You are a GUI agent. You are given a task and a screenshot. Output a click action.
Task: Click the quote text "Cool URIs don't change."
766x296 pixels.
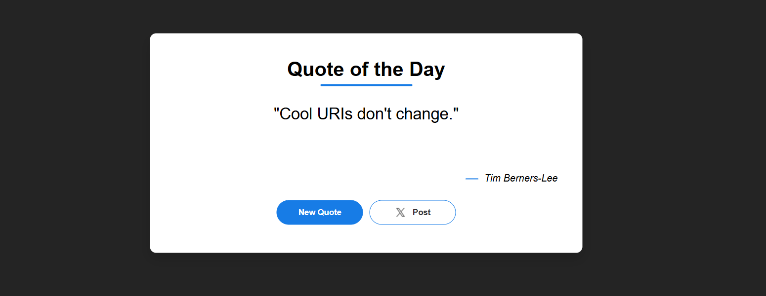click(366, 114)
